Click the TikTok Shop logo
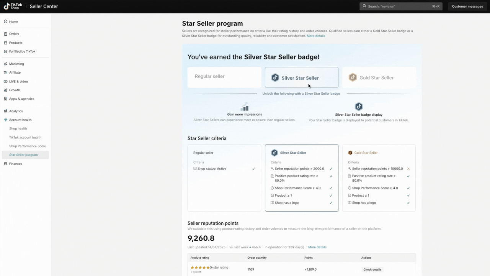The image size is (490, 276). tap(13, 6)
